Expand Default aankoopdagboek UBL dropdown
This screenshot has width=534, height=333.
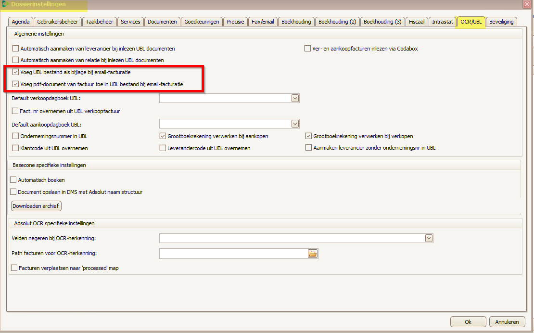[295, 124]
